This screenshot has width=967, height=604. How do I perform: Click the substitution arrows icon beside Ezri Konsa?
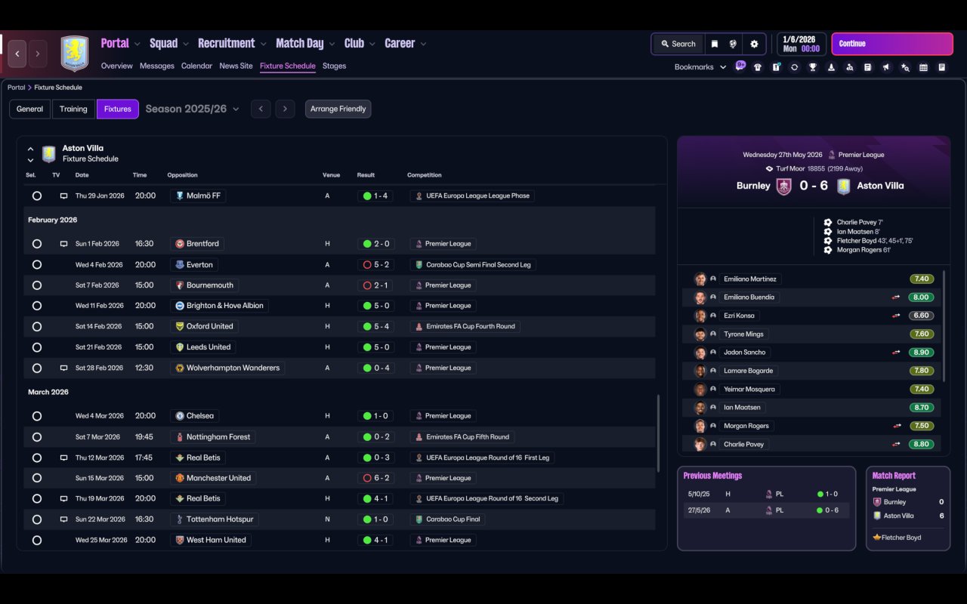896,316
